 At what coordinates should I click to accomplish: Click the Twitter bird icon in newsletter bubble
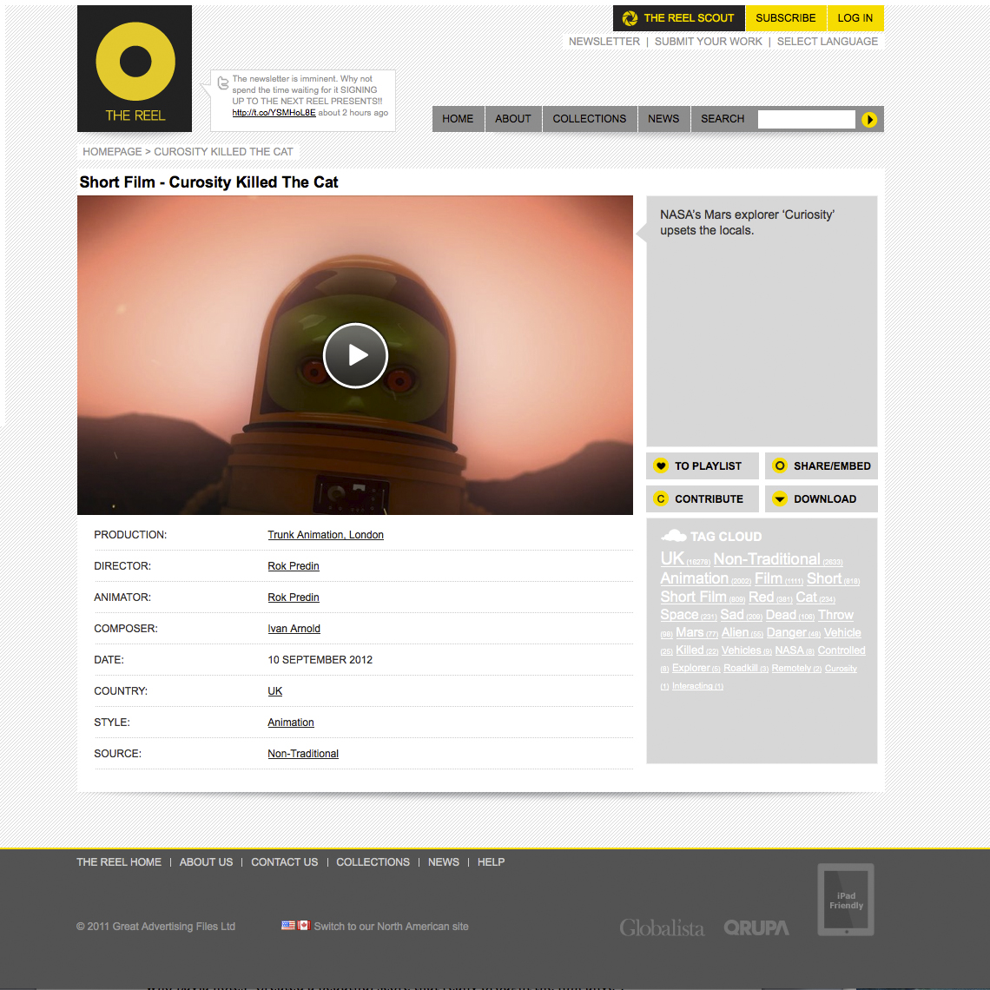coord(223,82)
